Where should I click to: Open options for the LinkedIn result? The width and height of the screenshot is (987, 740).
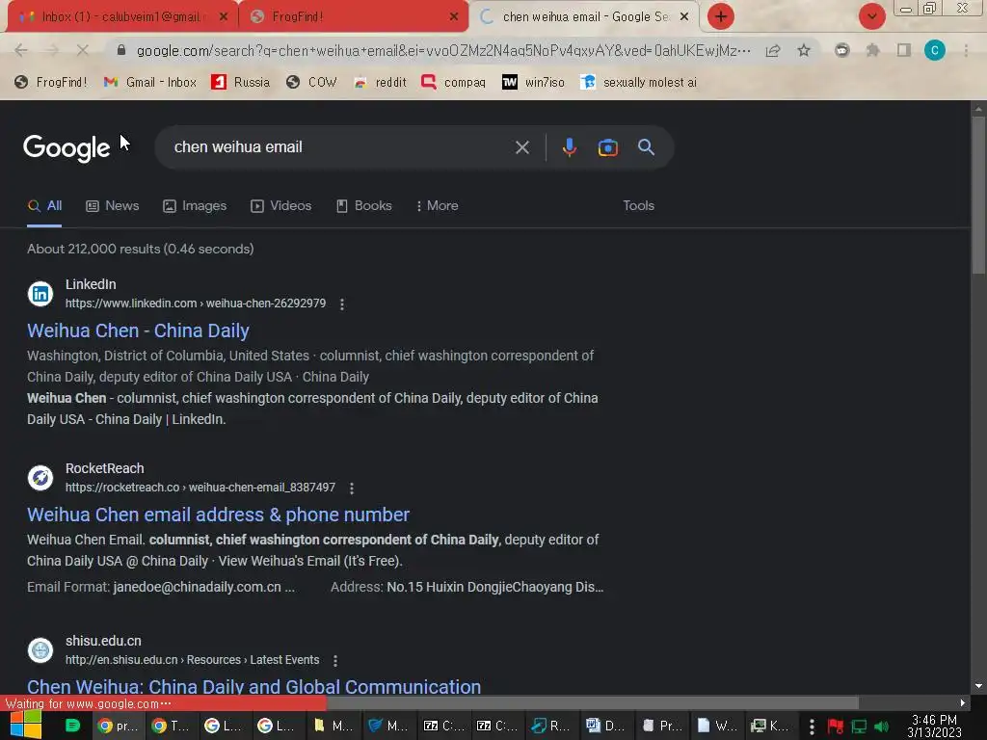coord(342,304)
